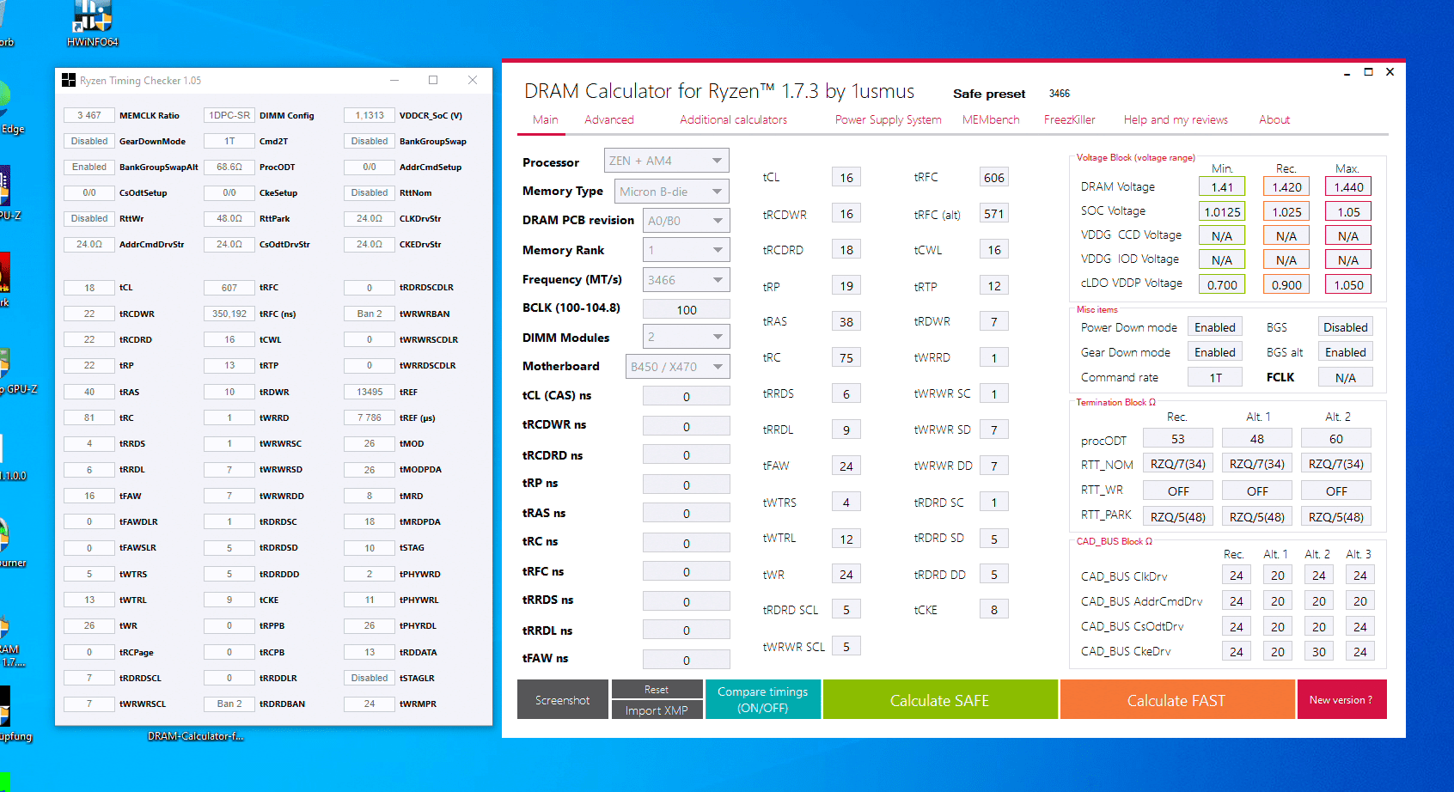Click the Gear Down mode Enabled value
This screenshot has width=1454, height=792.
click(1215, 352)
